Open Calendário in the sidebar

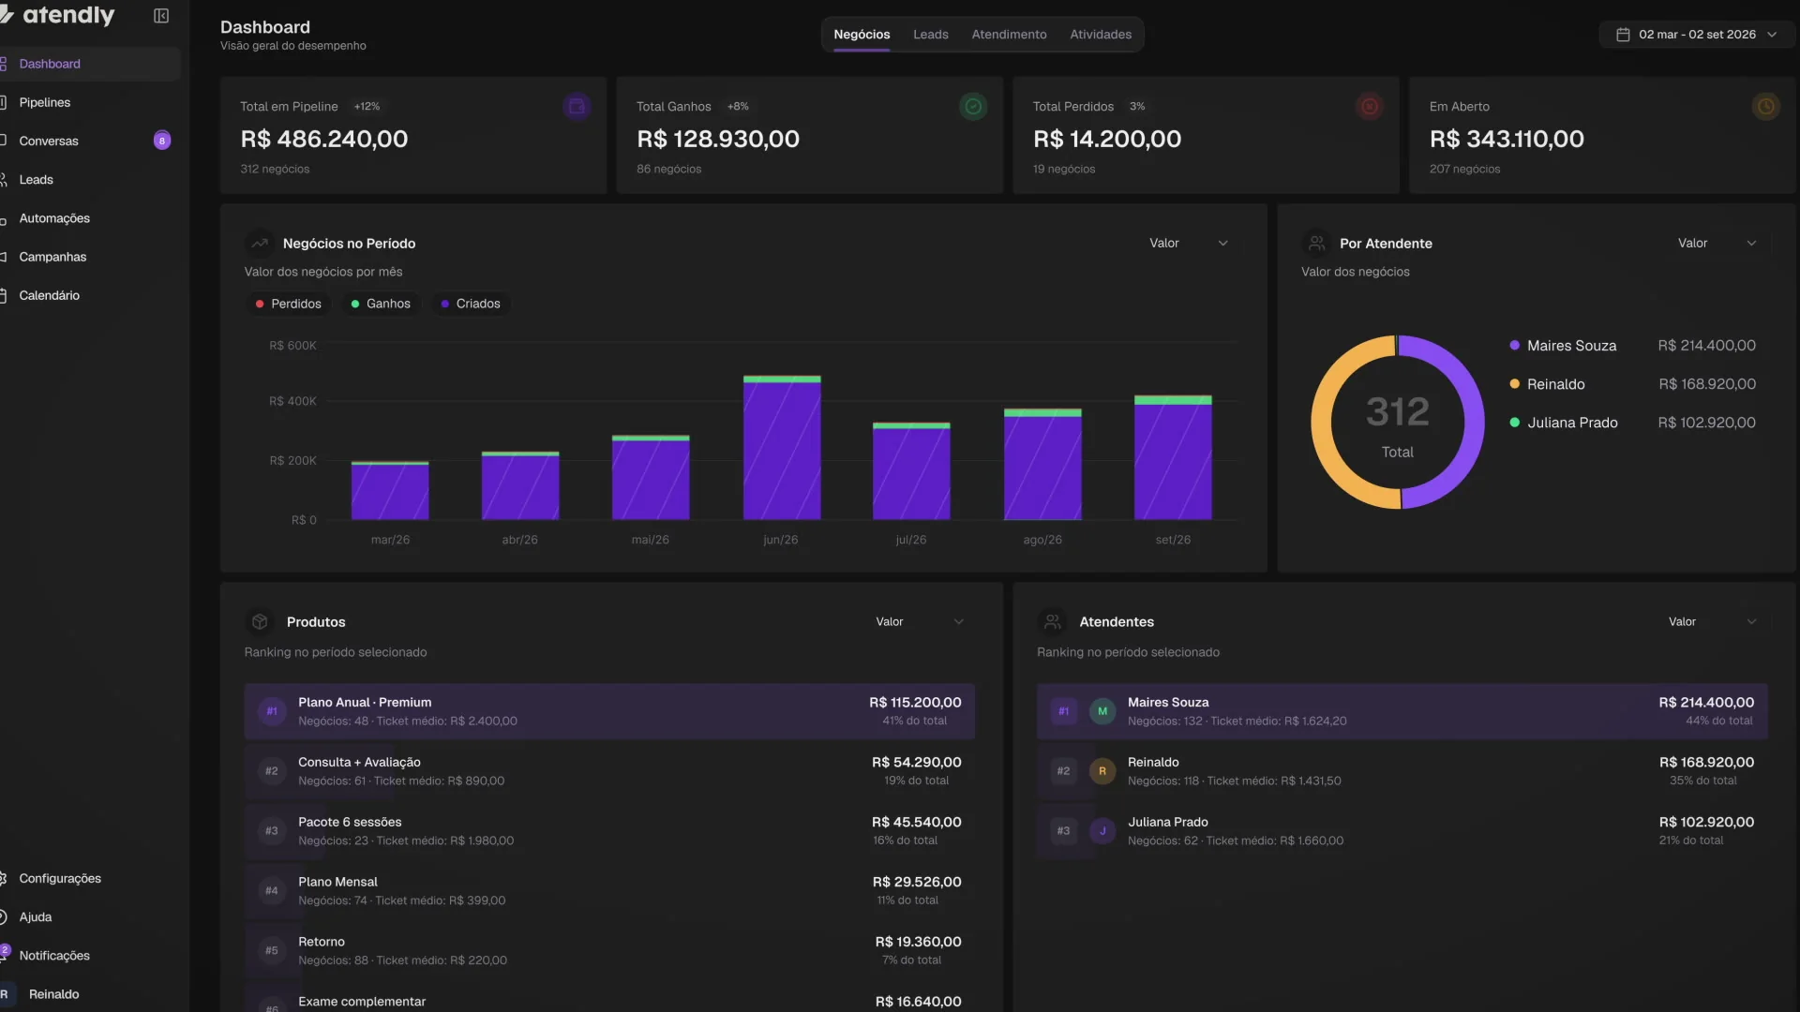(x=90, y=295)
